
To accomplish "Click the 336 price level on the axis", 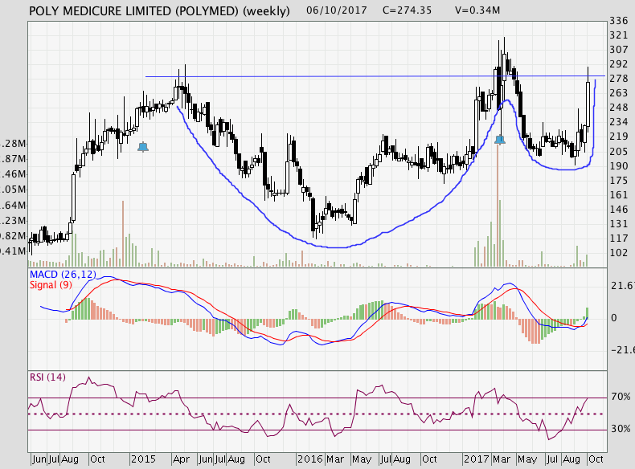I will point(618,22).
